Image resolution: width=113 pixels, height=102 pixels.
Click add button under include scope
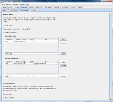[63, 54]
